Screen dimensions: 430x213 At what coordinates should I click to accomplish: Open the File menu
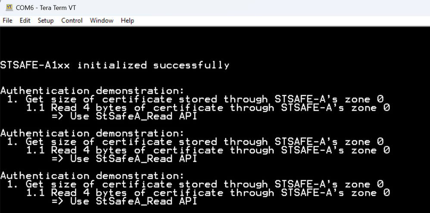8,21
